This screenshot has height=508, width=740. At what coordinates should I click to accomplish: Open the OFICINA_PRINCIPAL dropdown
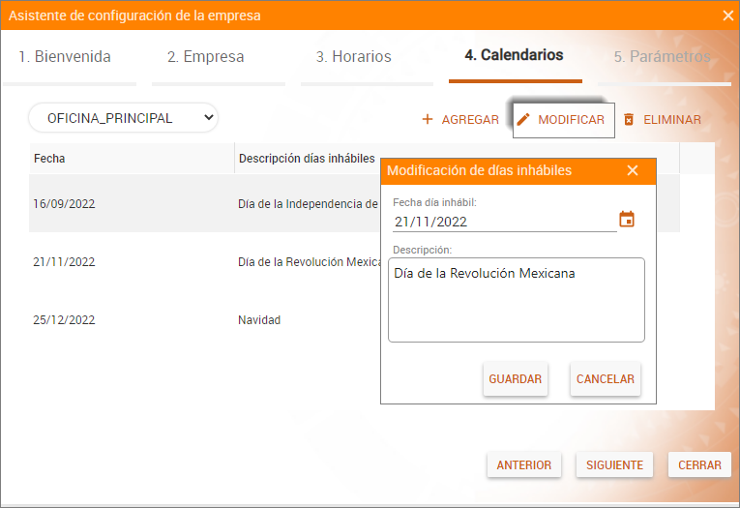pos(123,118)
